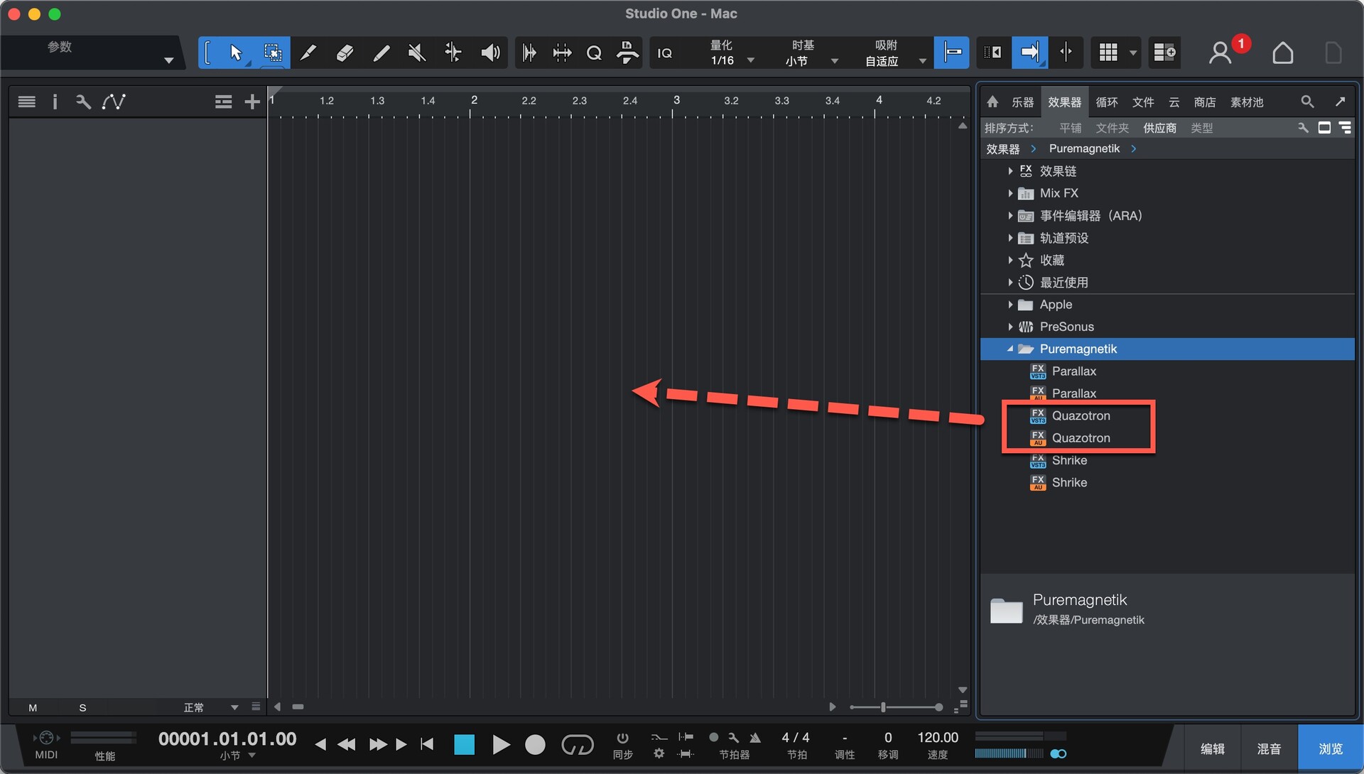
Task: Search the browser with magnifier icon
Action: (x=1307, y=102)
